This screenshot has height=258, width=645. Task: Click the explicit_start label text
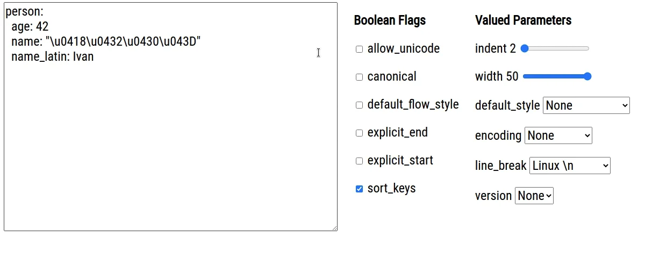[400, 161]
